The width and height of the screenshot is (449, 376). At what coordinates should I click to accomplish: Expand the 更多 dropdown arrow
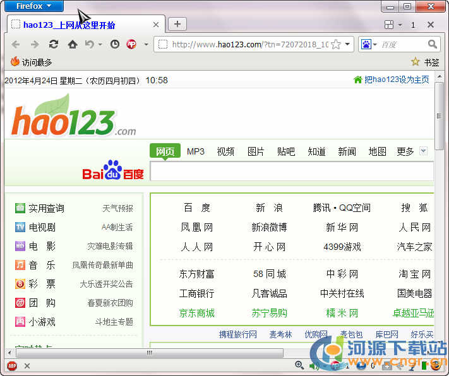click(423, 151)
